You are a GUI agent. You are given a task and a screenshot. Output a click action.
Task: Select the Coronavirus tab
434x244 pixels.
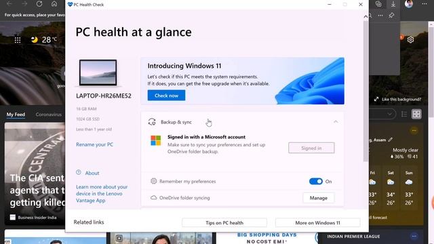[48, 115]
